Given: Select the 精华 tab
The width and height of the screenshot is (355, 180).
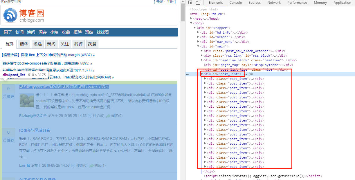Looking at the screenshot, I should (24, 44).
